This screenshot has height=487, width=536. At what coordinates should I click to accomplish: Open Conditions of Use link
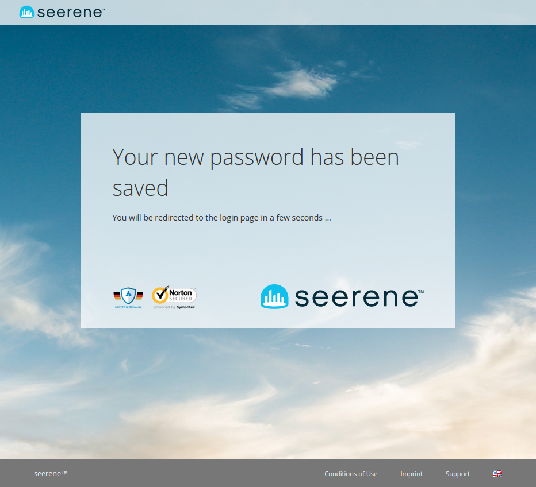coord(351,474)
